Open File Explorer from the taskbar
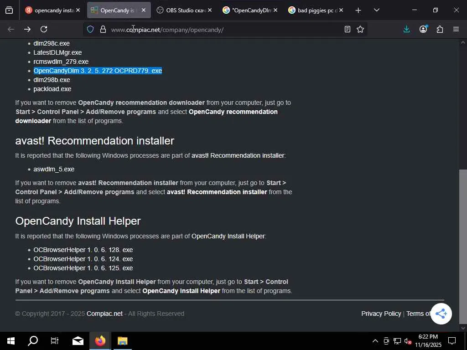The image size is (467, 350). [122, 341]
